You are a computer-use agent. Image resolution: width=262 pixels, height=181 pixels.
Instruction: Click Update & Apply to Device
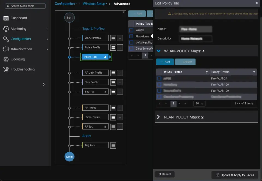coord(235,175)
